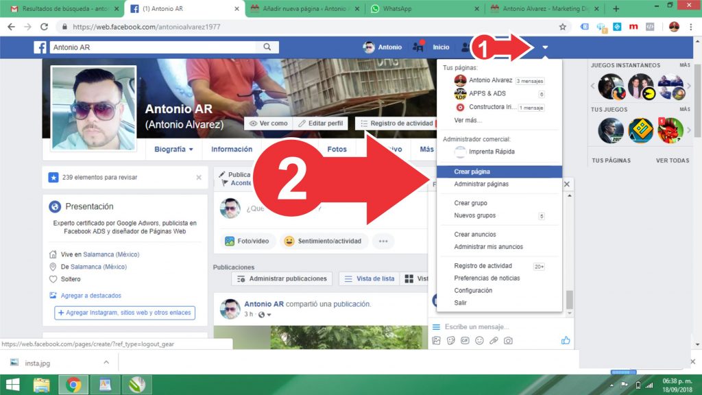Click Administrar publicaciones button
This screenshot has width=702, height=395.
coord(282,278)
